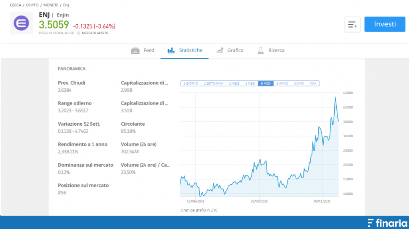Click the Posizione sul mercato value #56
Screen dimensions: 409x229
pos(62,193)
